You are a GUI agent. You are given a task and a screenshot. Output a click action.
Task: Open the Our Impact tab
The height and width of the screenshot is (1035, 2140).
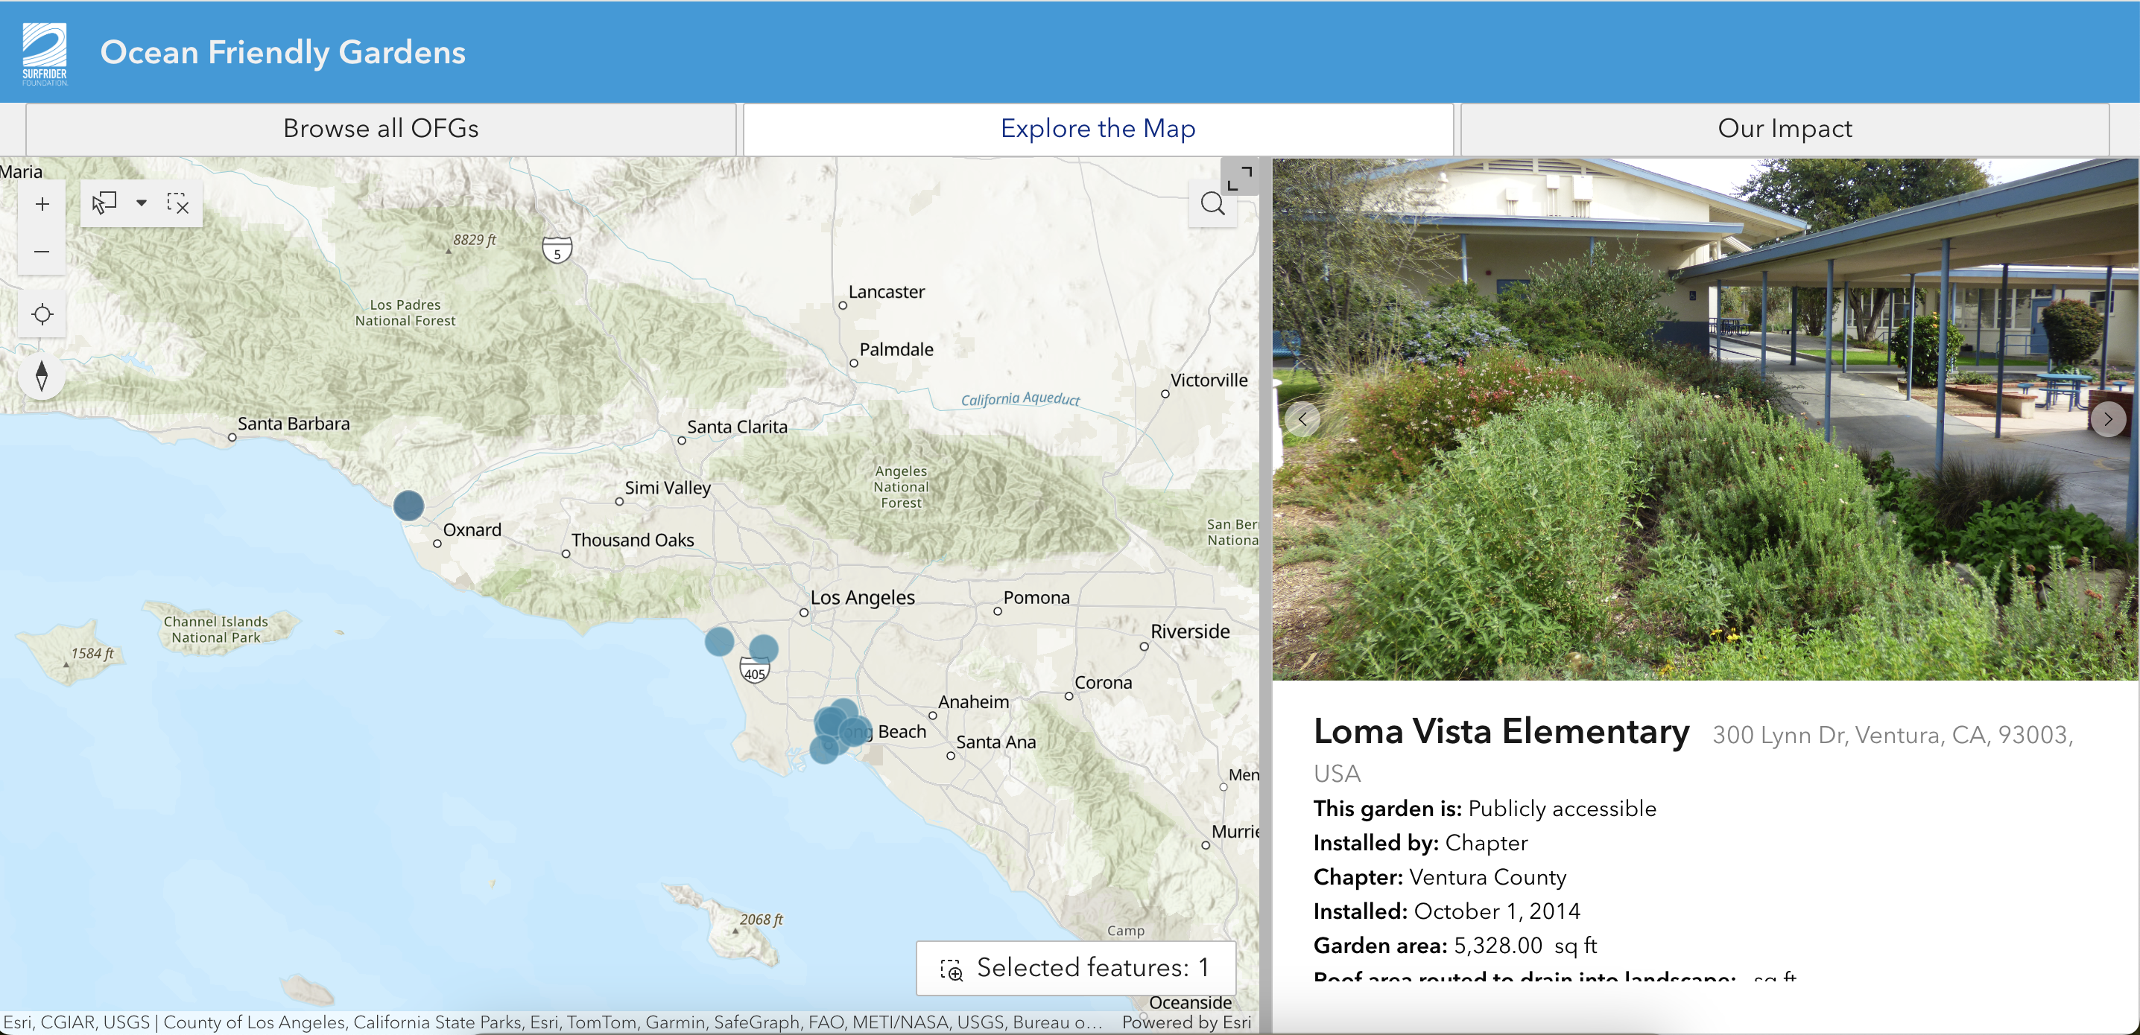[1784, 129]
